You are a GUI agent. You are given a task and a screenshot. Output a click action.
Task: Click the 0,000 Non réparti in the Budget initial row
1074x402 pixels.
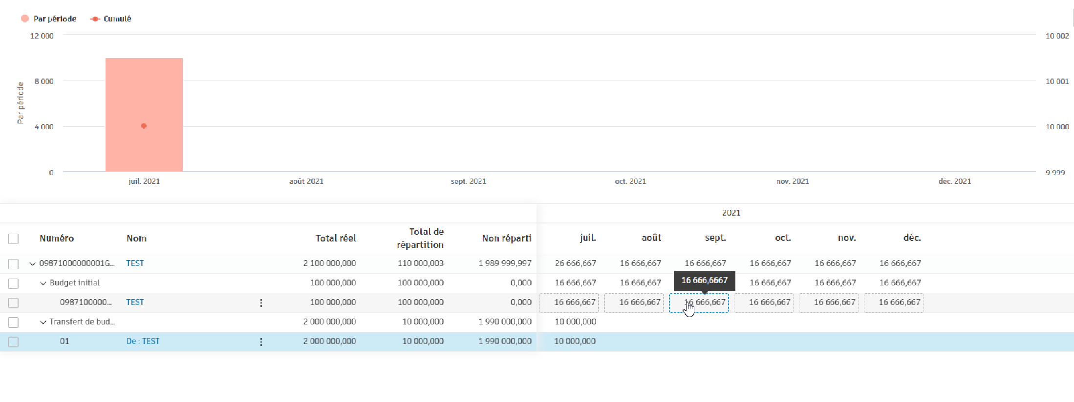(521, 283)
